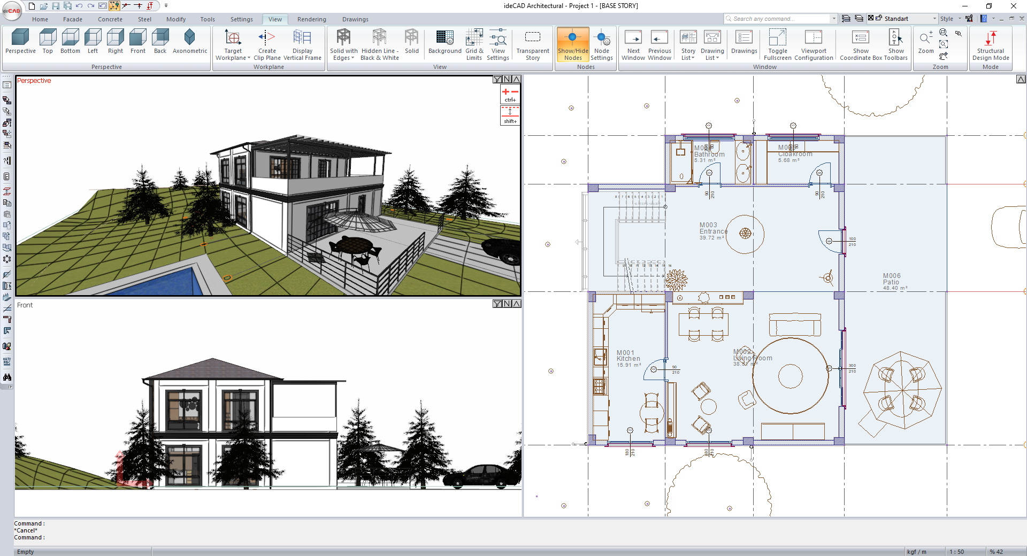Image resolution: width=1027 pixels, height=556 pixels.
Task: Select the Axonometric view icon
Action: point(189,42)
